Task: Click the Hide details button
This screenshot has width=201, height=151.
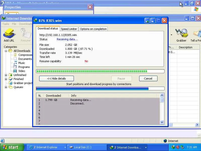Action: [57, 79]
